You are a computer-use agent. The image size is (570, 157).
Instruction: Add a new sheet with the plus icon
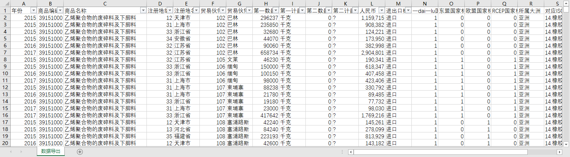(80, 151)
